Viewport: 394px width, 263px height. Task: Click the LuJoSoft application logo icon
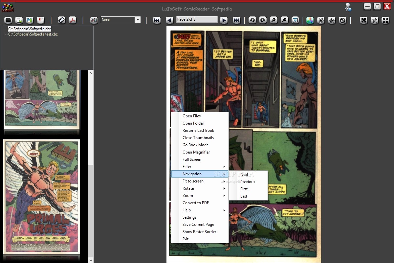(8, 7)
